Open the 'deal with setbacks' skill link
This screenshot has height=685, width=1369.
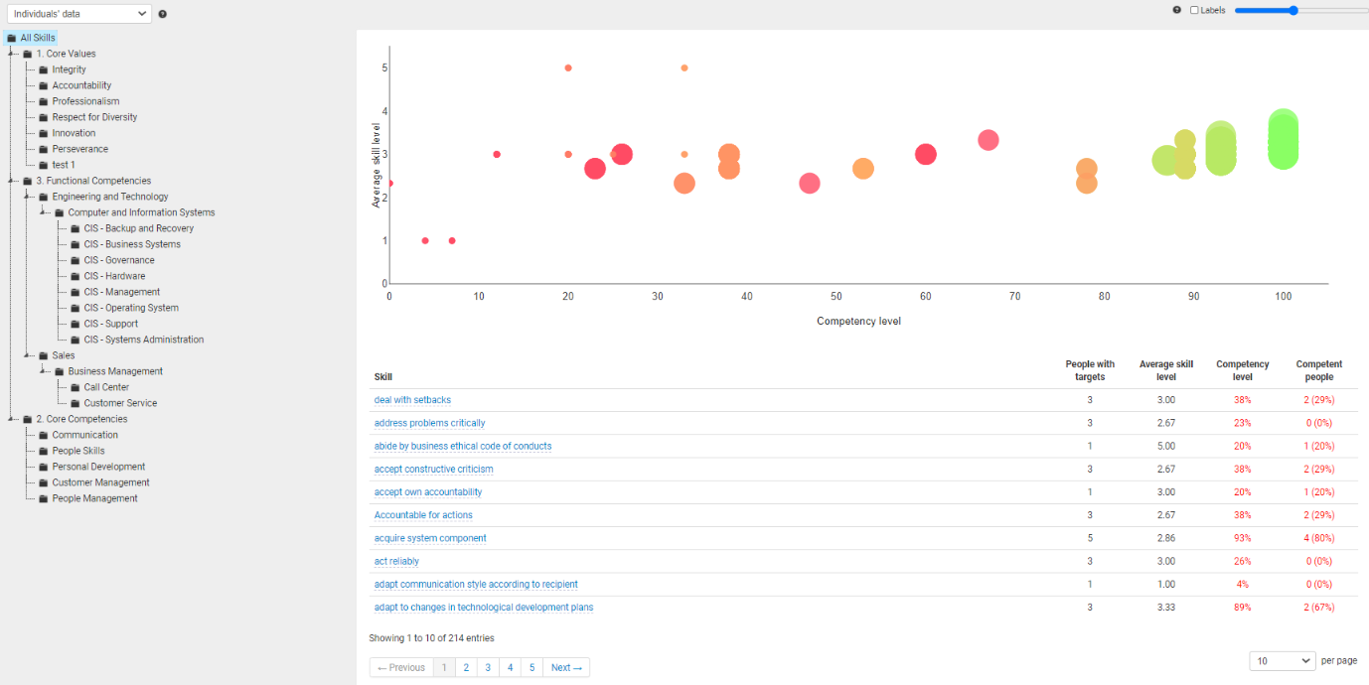[412, 400]
